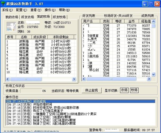Select animal row 8 波斯猫
Viewport: 161px width, 133px height.
(x=41, y=65)
